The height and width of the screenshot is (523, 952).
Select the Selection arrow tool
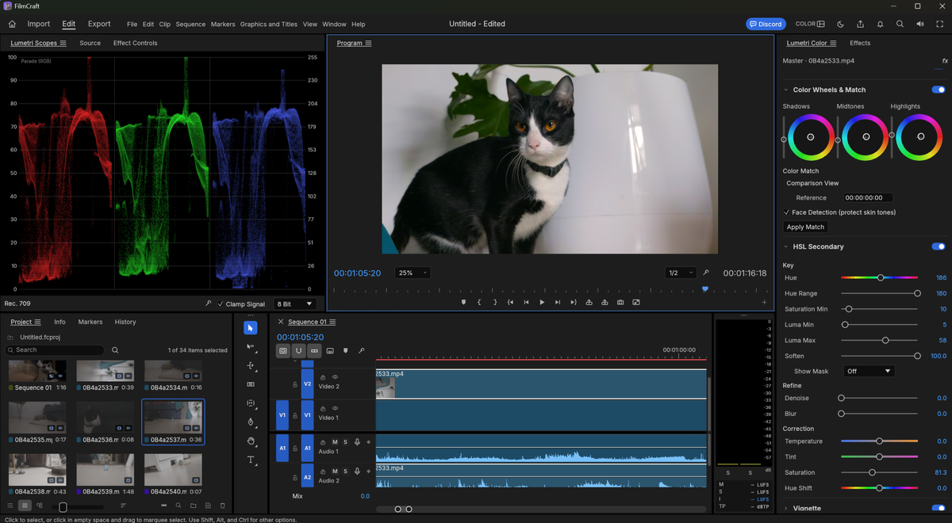pos(251,328)
